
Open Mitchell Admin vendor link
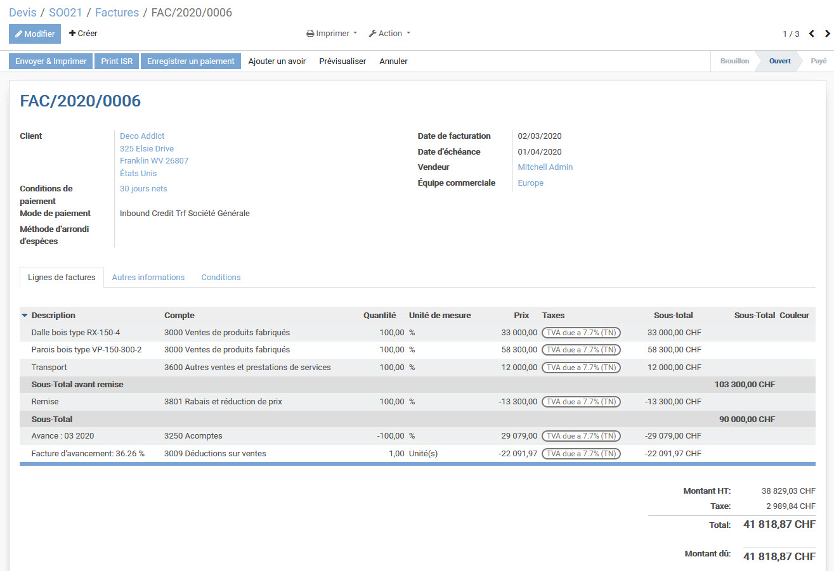(x=545, y=167)
